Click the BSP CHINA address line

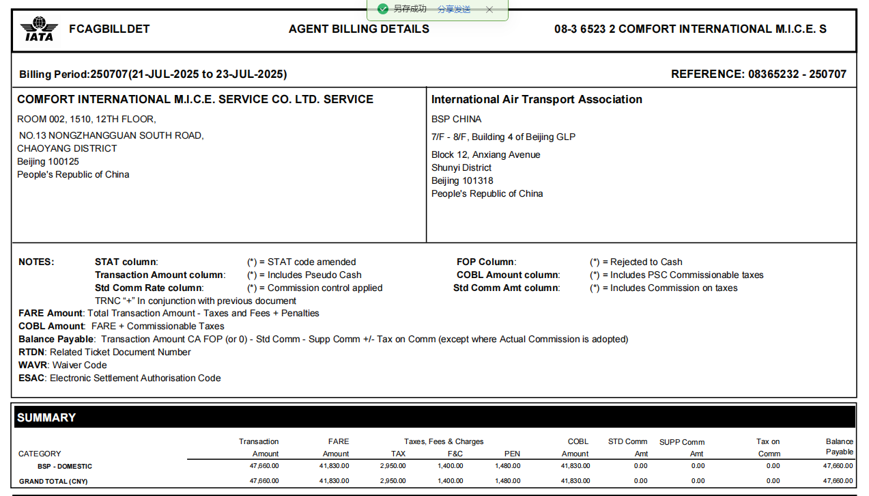click(456, 119)
